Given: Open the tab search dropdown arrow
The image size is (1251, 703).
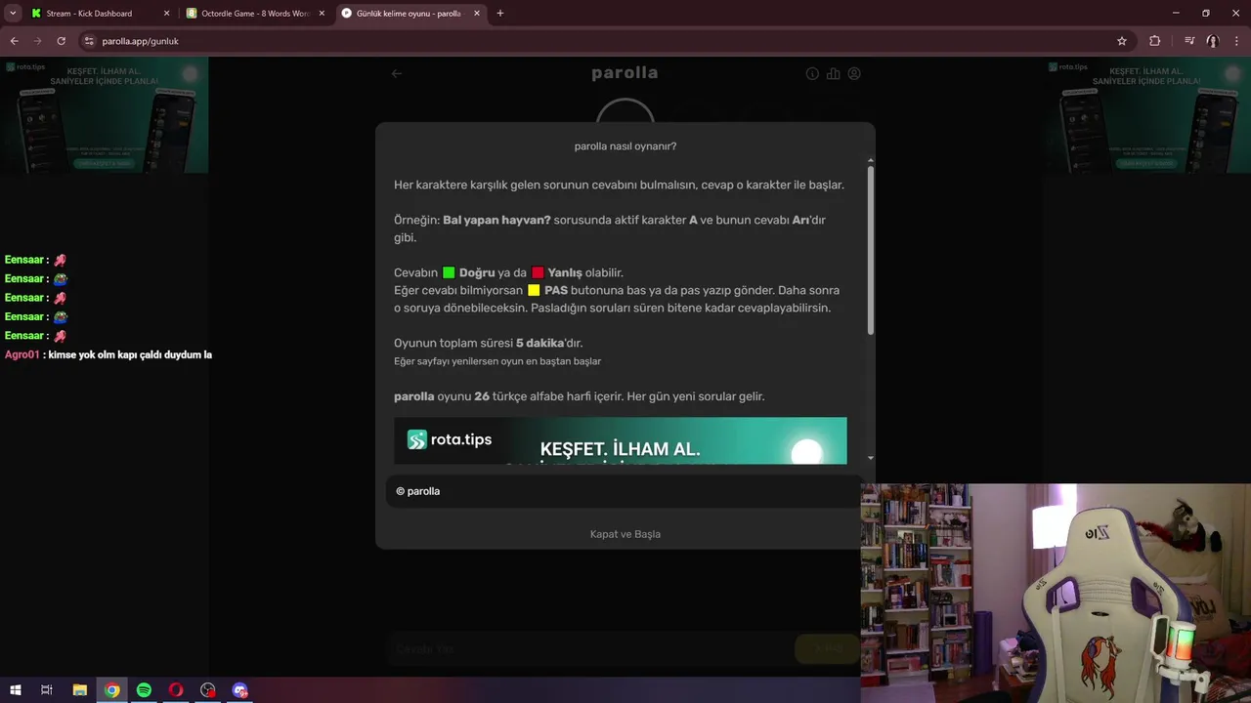Looking at the screenshot, I should click(13, 14).
